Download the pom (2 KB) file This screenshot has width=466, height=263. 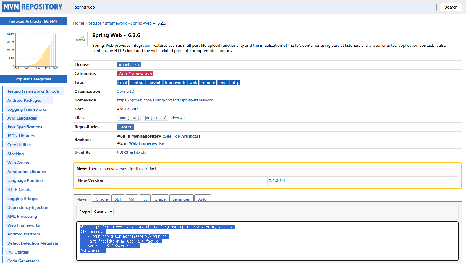(x=129, y=118)
